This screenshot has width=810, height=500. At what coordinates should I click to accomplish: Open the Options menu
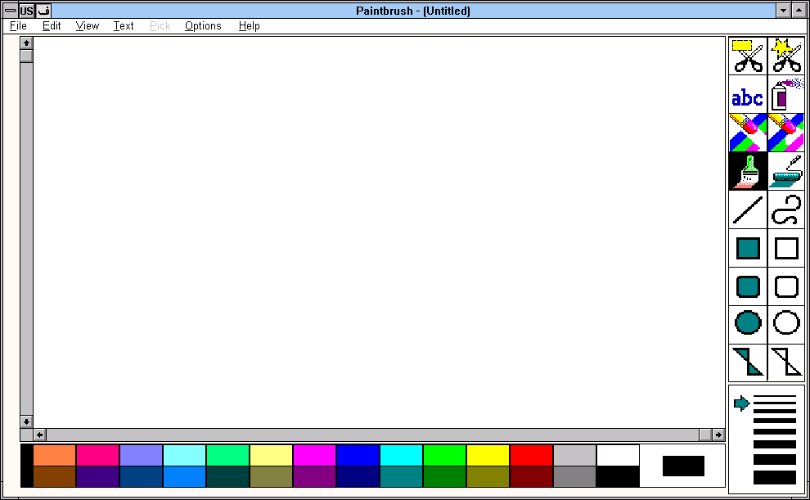[x=203, y=26]
